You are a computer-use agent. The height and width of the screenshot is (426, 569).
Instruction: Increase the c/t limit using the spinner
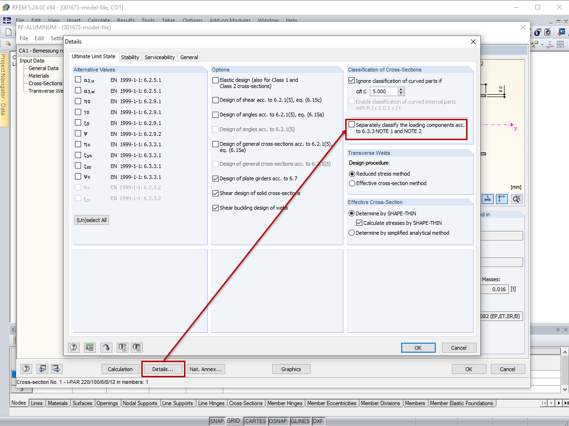(402, 89)
